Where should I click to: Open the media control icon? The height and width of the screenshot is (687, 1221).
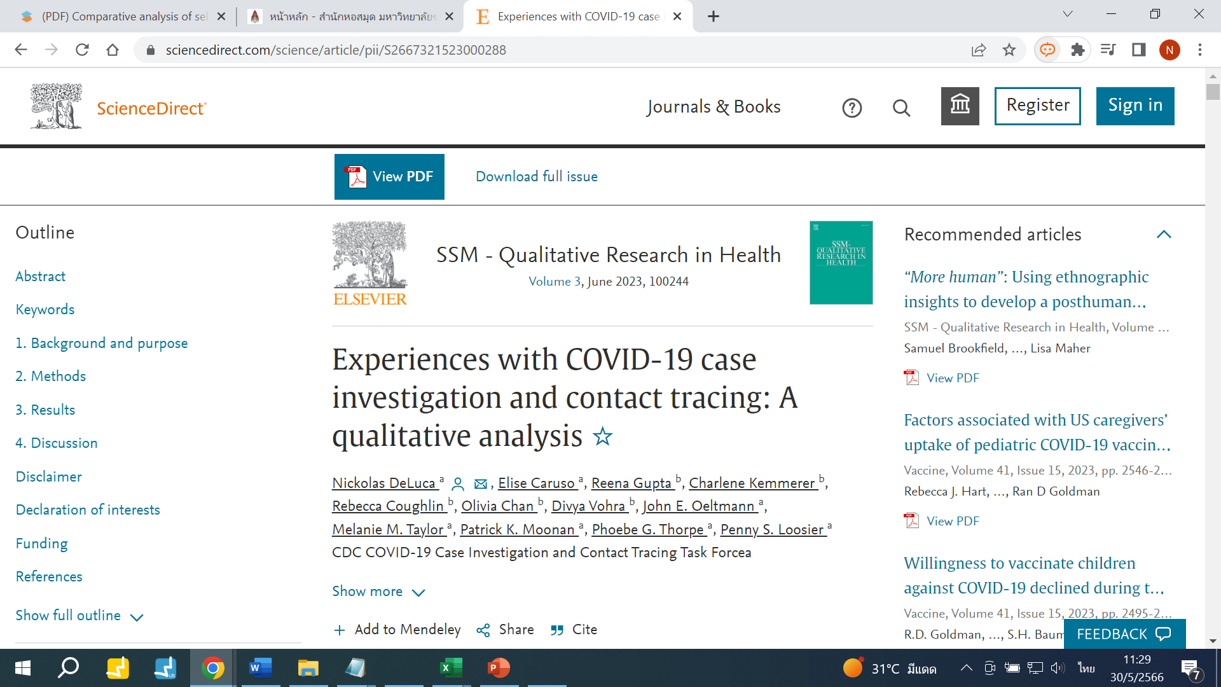[1108, 50]
